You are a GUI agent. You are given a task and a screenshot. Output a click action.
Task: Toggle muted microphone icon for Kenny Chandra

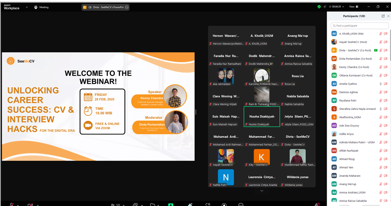(x=381, y=67)
